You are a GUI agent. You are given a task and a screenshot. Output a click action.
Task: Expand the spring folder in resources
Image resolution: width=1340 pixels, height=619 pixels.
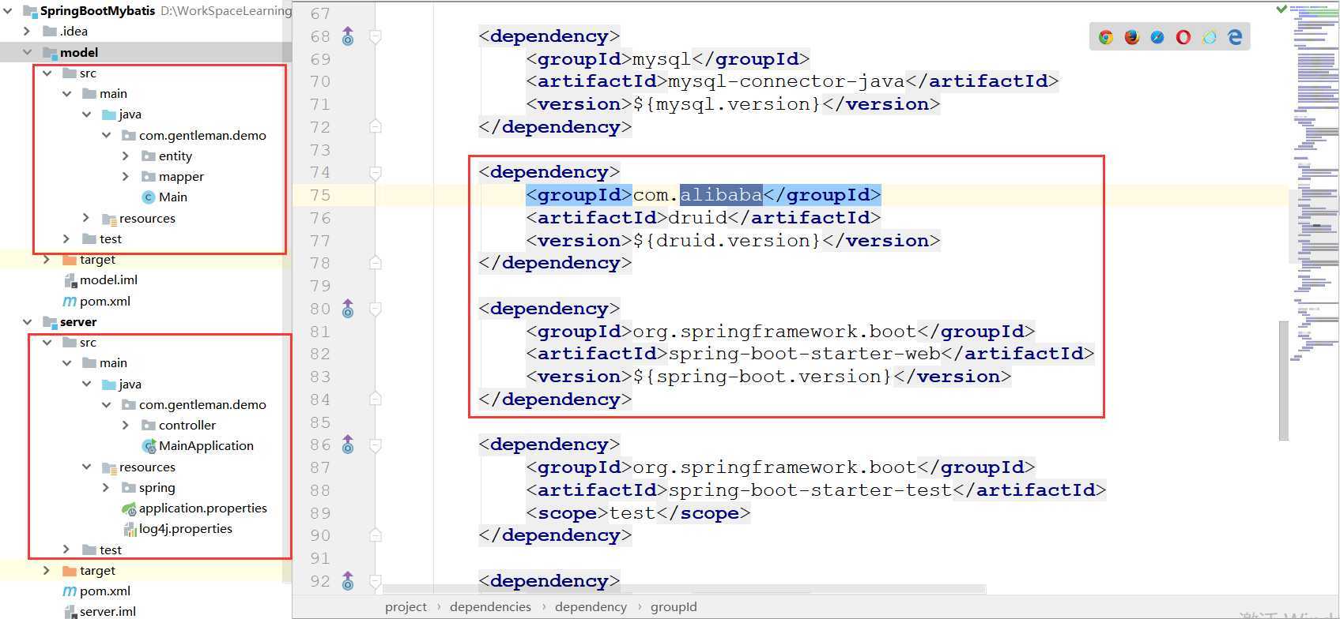coord(106,488)
